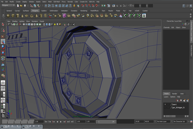Open the UV Texture Editor shelf icon
Viewport: 193px width, 129px height.
[x=144, y=16]
